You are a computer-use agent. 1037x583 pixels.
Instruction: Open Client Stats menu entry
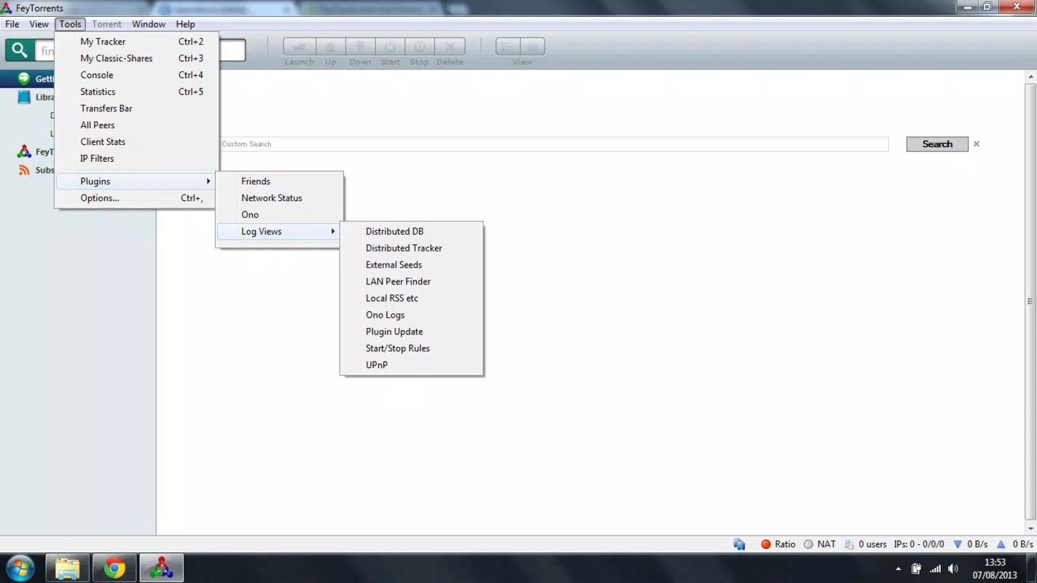click(137, 142)
